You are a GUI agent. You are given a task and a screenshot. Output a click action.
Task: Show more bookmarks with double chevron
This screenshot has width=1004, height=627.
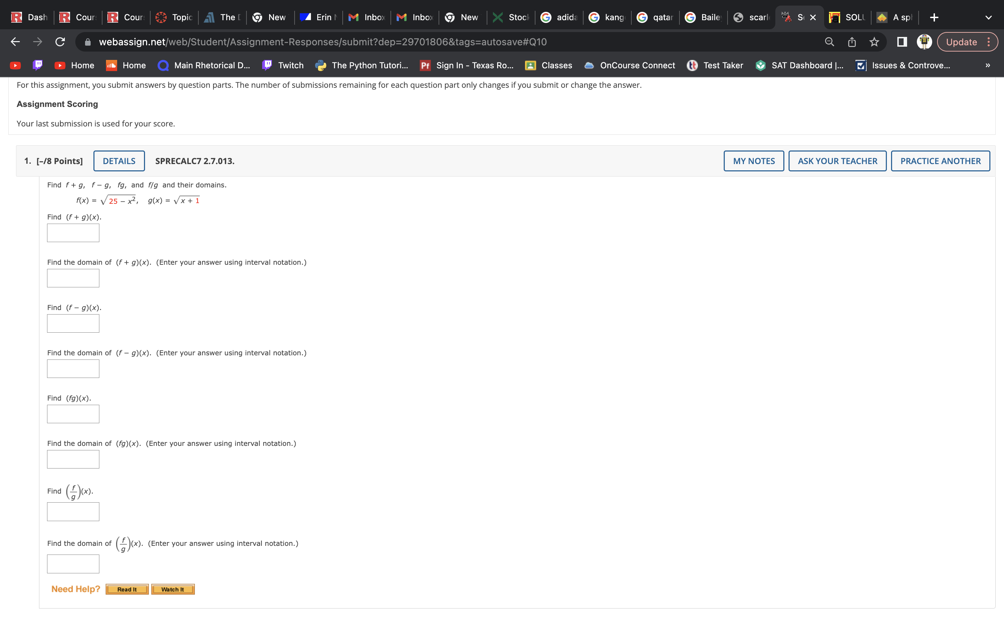987,65
